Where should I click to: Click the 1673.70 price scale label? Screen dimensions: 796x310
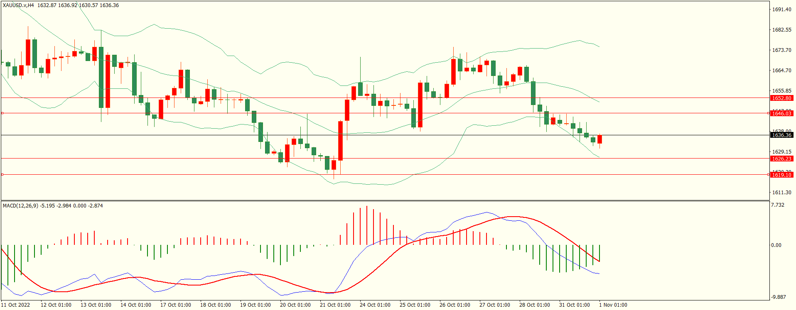(x=781, y=50)
